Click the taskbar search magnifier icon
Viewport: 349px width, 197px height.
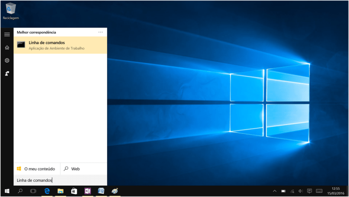(20, 191)
